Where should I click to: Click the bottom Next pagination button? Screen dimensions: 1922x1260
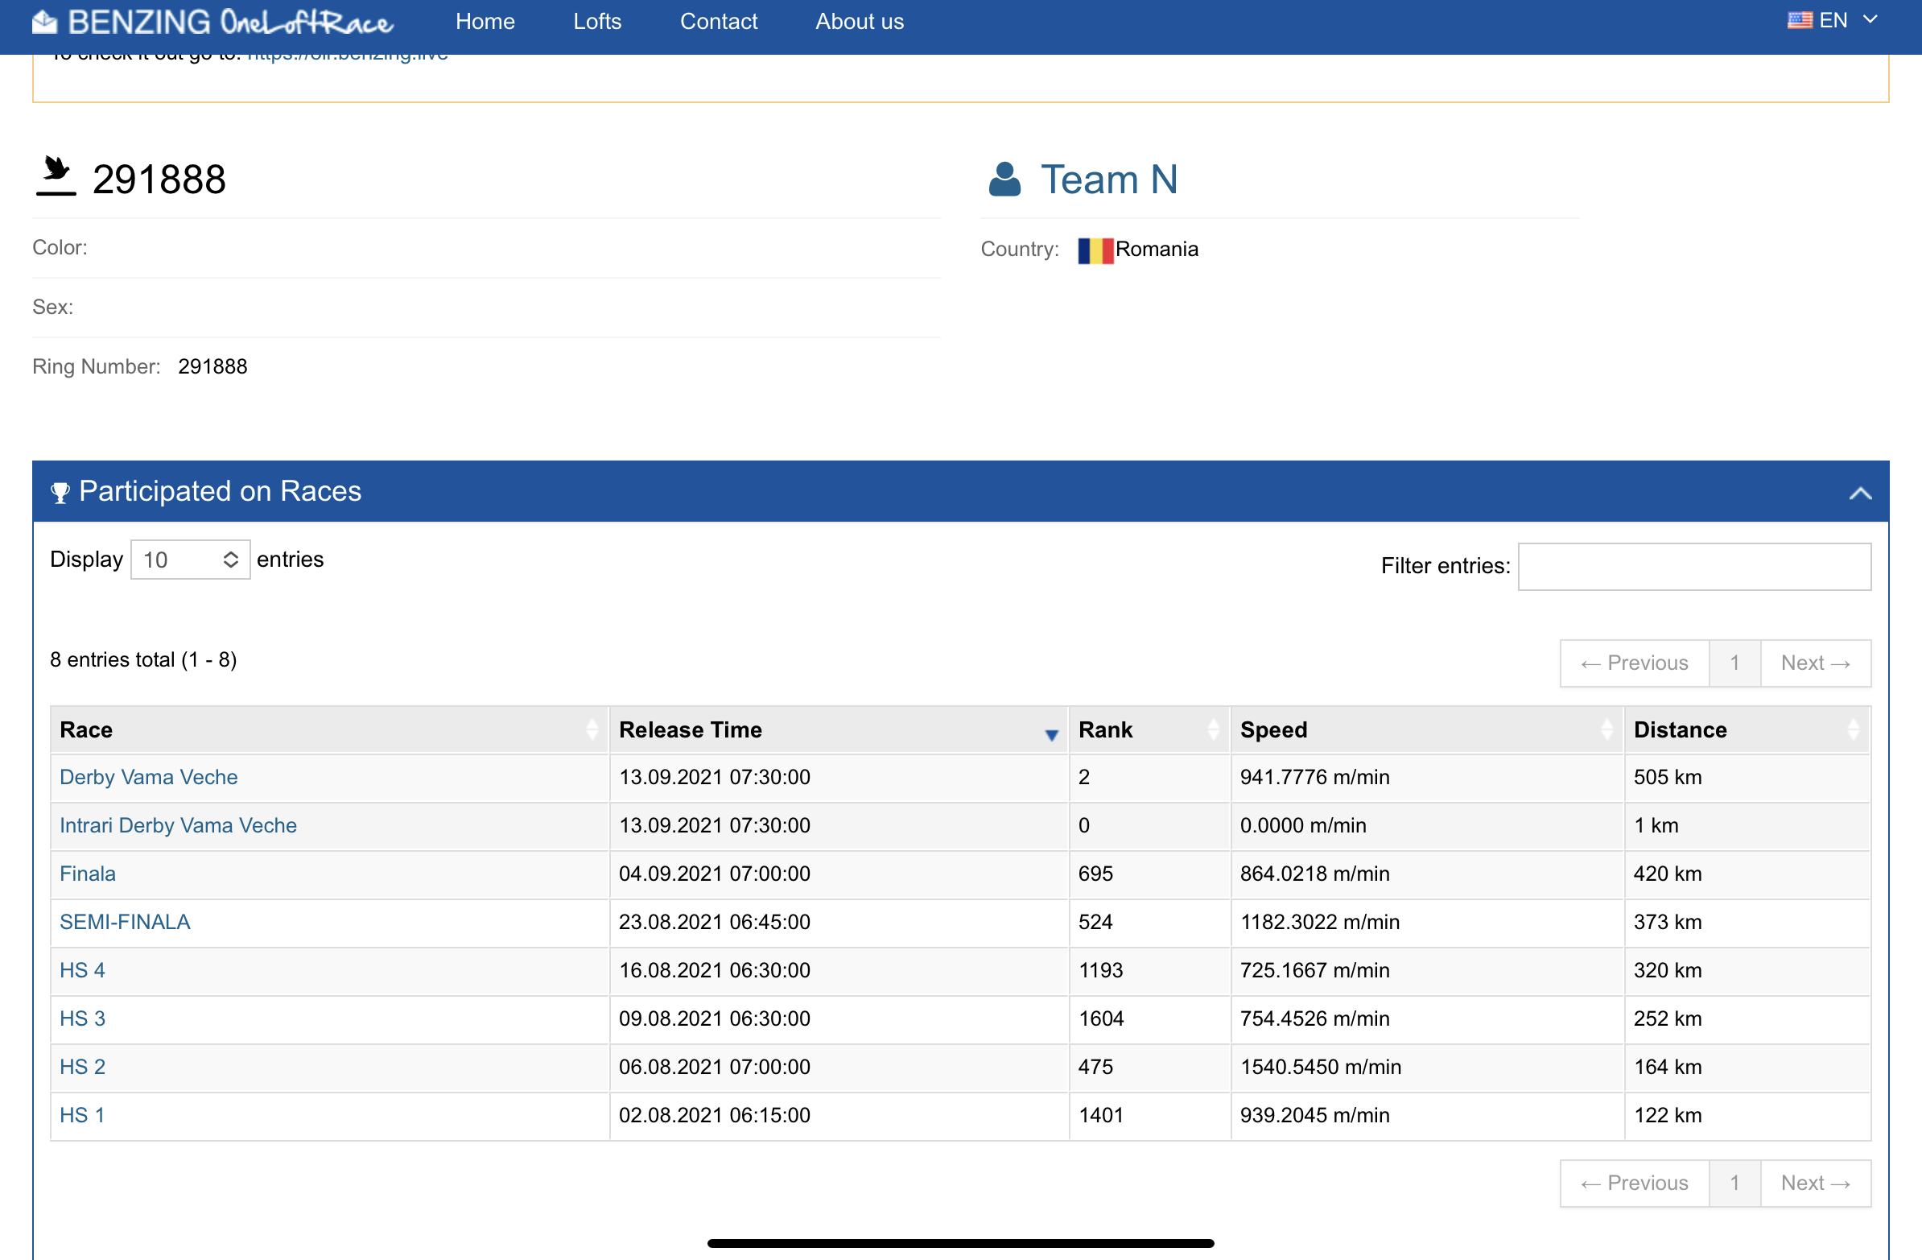(x=1815, y=1184)
